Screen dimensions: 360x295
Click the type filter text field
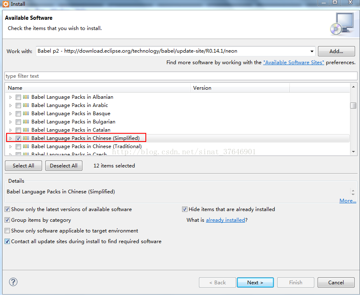(x=181, y=76)
